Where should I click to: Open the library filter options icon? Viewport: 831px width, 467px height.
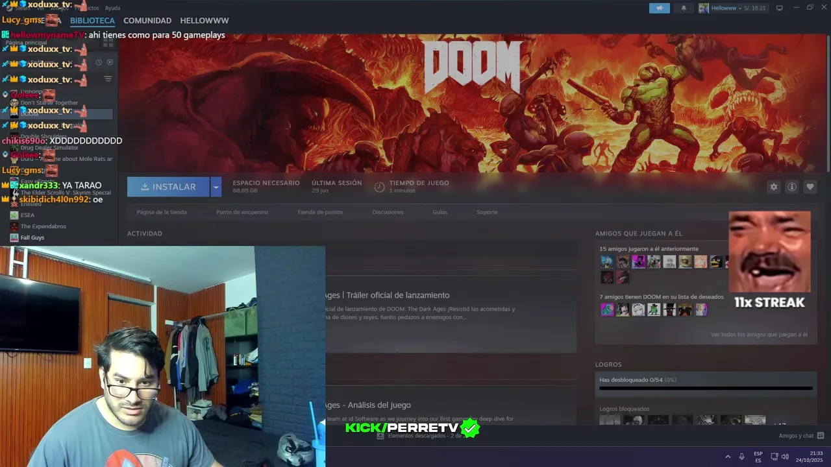click(x=108, y=78)
